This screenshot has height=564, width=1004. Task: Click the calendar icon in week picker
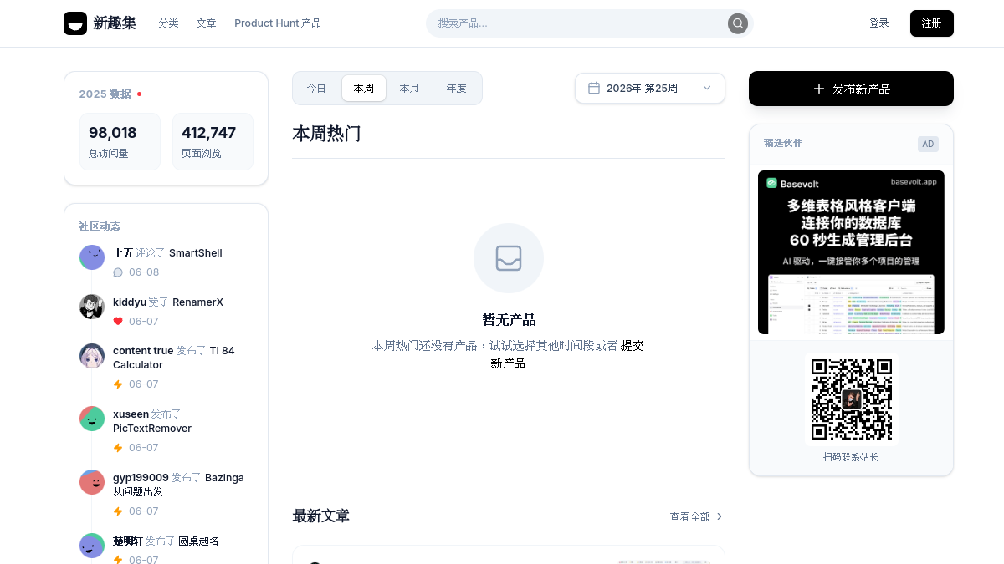(x=594, y=88)
